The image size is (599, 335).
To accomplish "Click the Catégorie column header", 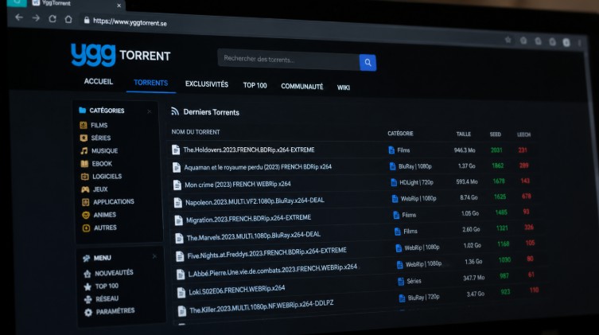I will 400,134.
